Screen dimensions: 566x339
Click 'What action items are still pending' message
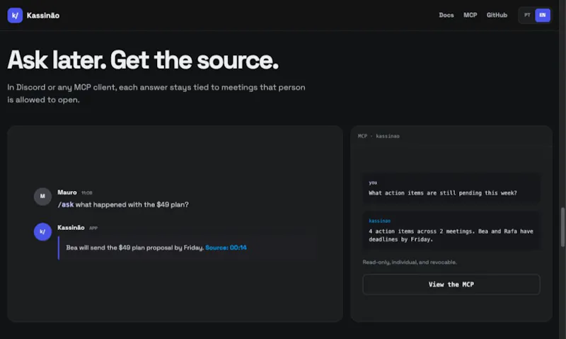(443, 193)
